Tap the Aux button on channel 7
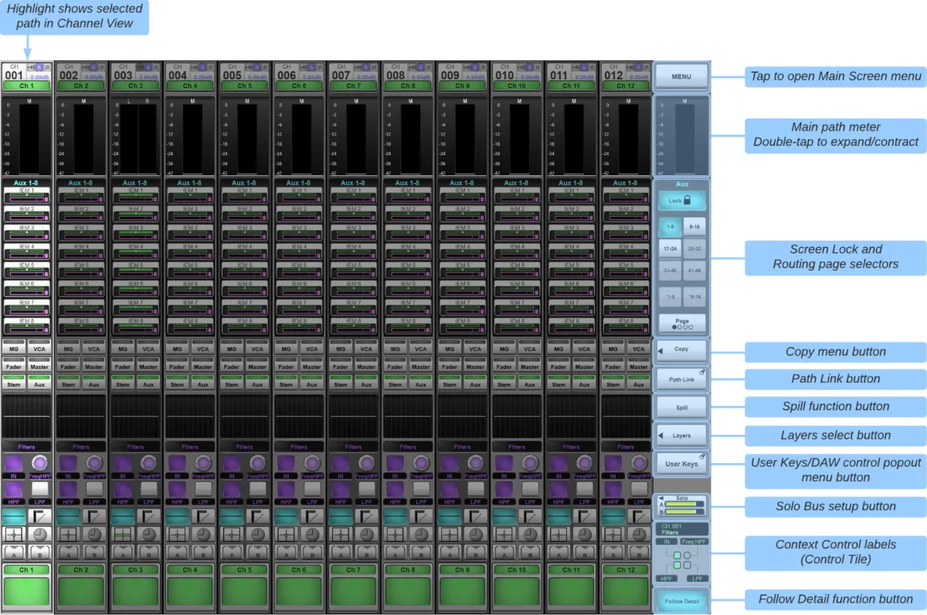 (367, 384)
